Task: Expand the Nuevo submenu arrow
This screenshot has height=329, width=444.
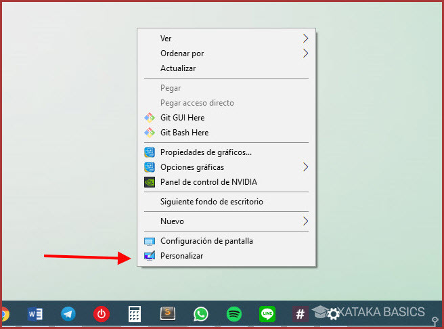Action: click(x=305, y=221)
